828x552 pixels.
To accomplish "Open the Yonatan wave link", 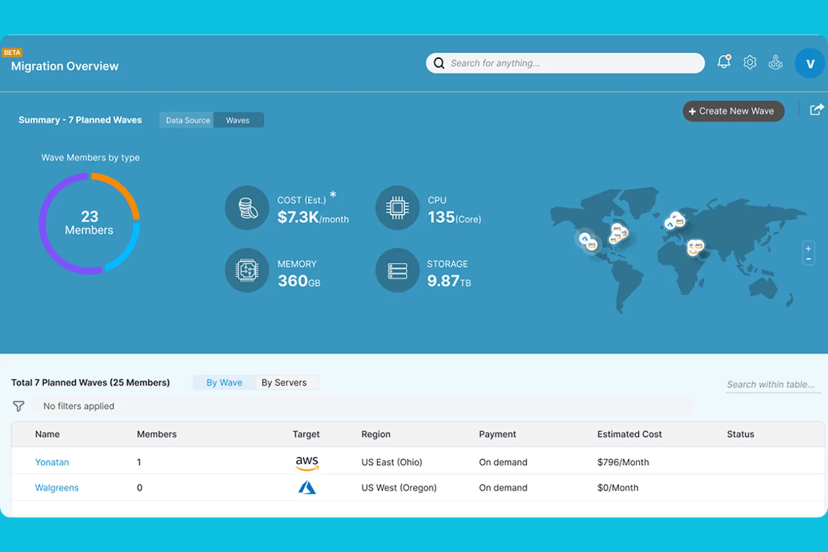I will click(x=52, y=462).
